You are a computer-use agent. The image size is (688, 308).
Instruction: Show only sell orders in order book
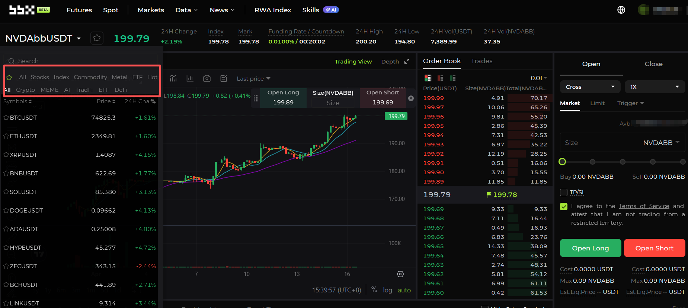pyautogui.click(x=440, y=78)
